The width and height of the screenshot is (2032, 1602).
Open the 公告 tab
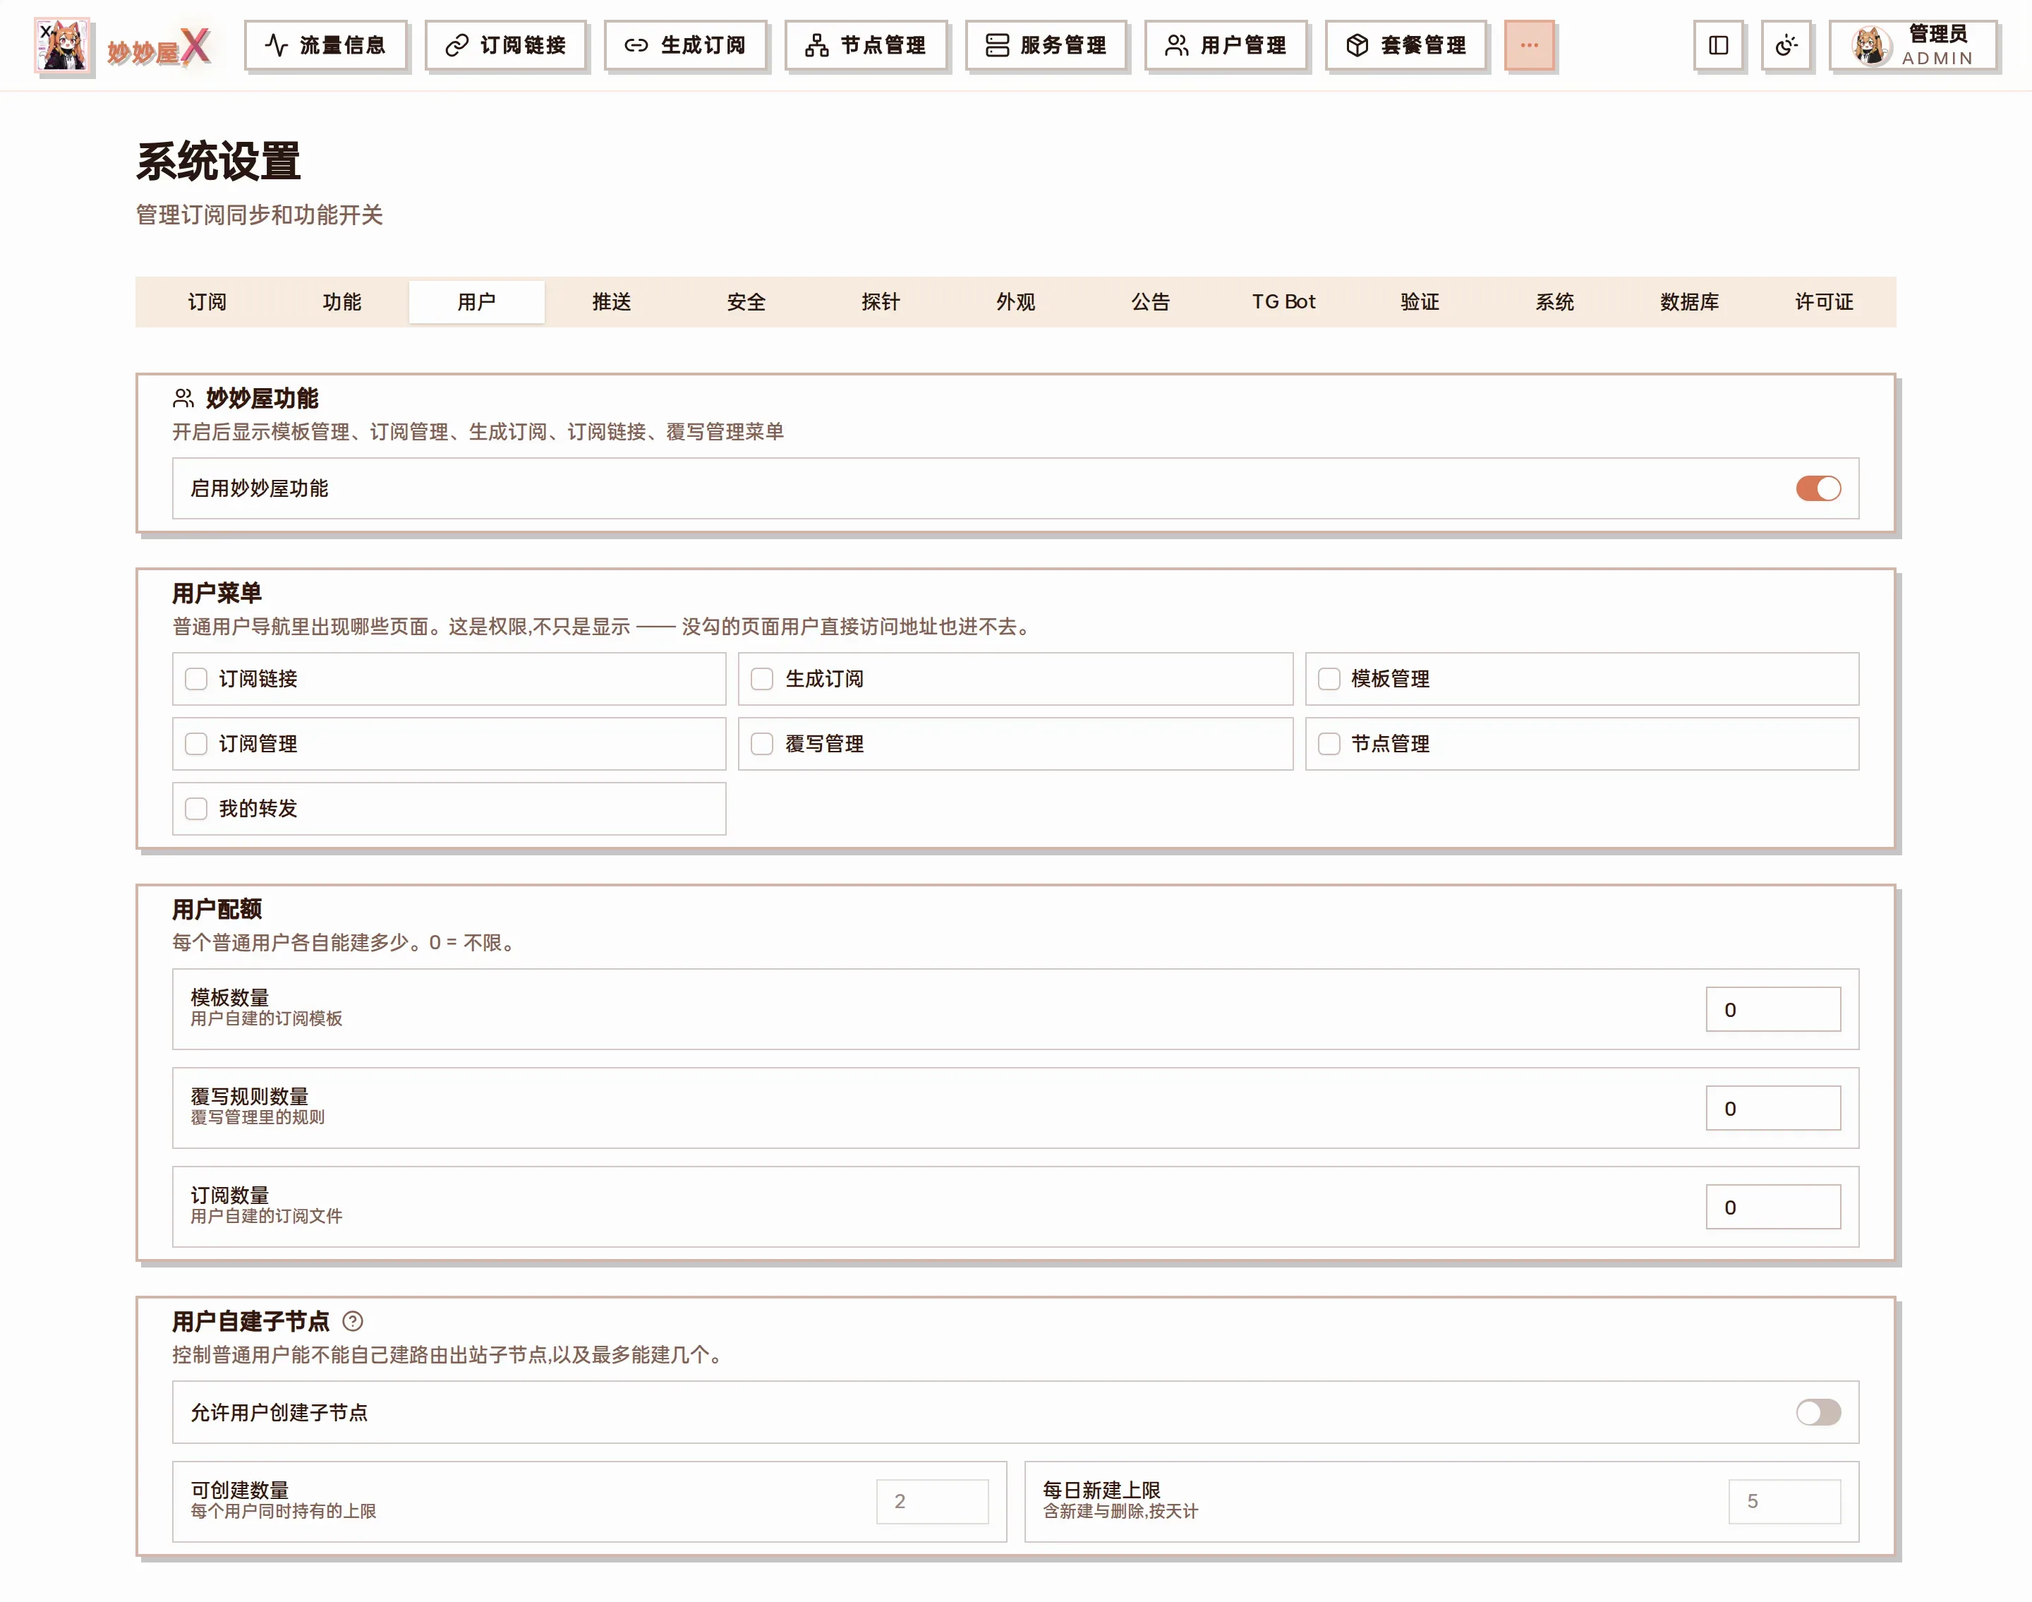tap(1151, 302)
